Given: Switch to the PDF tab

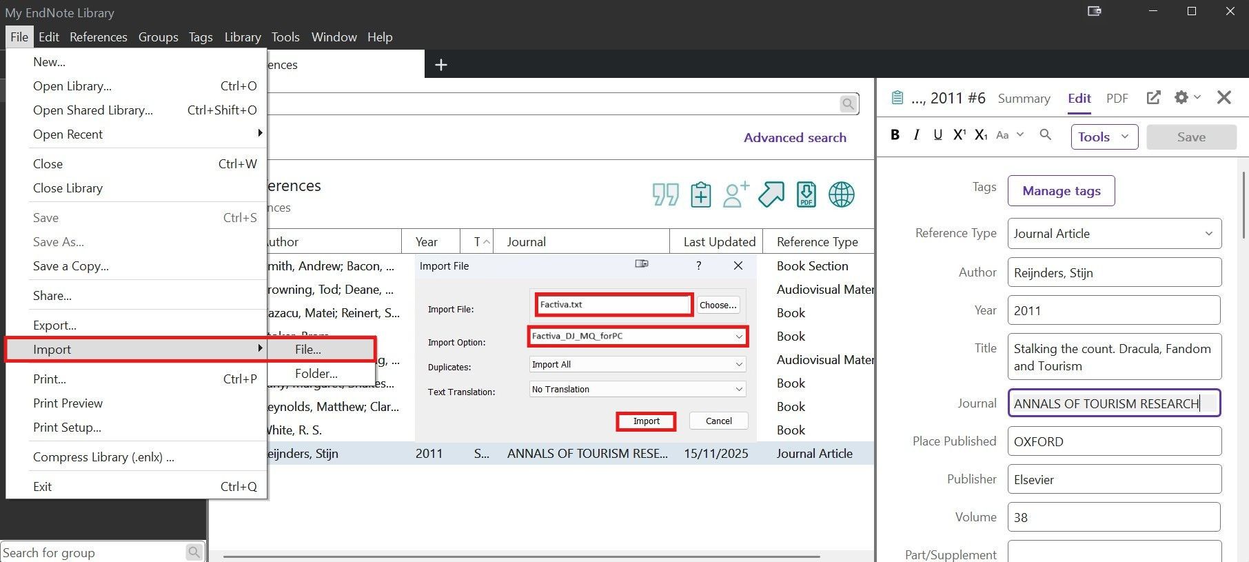Looking at the screenshot, I should (1117, 99).
